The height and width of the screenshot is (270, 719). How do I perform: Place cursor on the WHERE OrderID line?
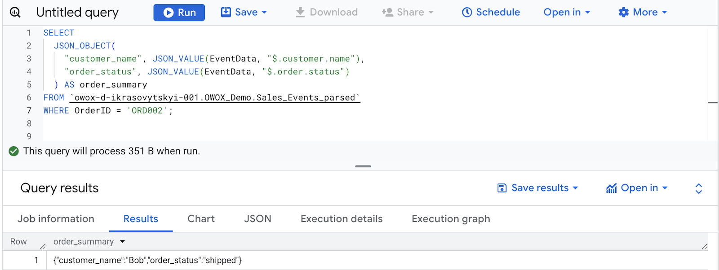[108, 111]
